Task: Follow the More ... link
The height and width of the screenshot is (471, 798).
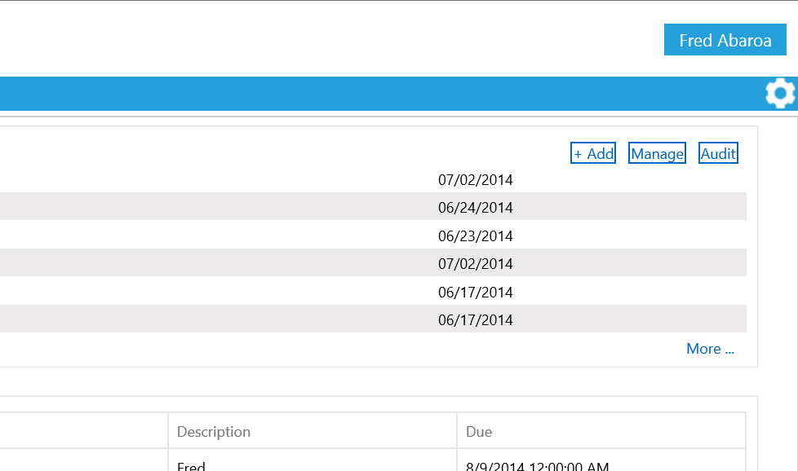Action: click(710, 349)
